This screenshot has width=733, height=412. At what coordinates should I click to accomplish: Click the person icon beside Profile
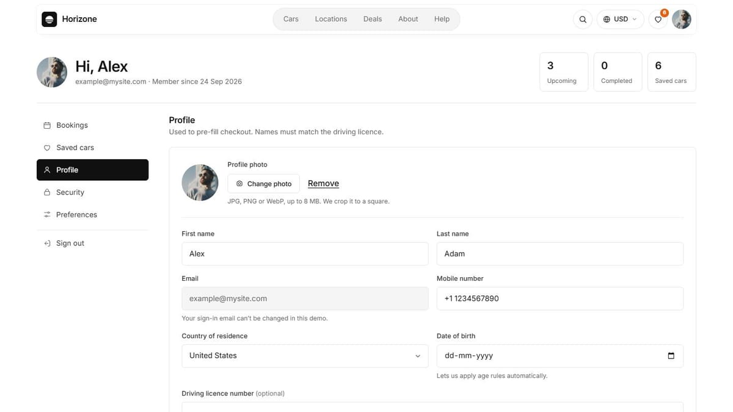click(47, 170)
